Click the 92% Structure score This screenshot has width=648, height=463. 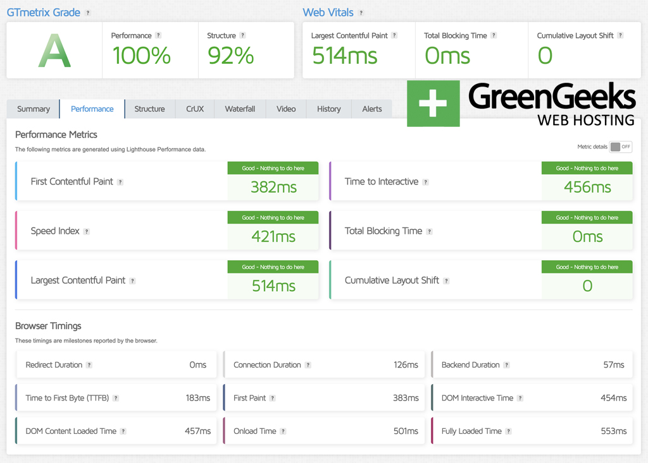[230, 56]
